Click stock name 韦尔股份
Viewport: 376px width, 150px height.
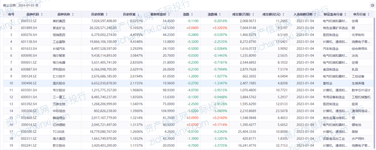pos(59,90)
